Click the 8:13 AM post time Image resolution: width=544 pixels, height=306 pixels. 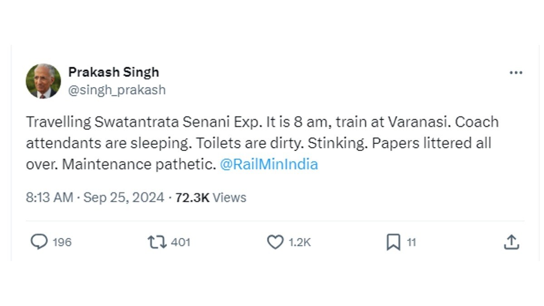pos(49,198)
